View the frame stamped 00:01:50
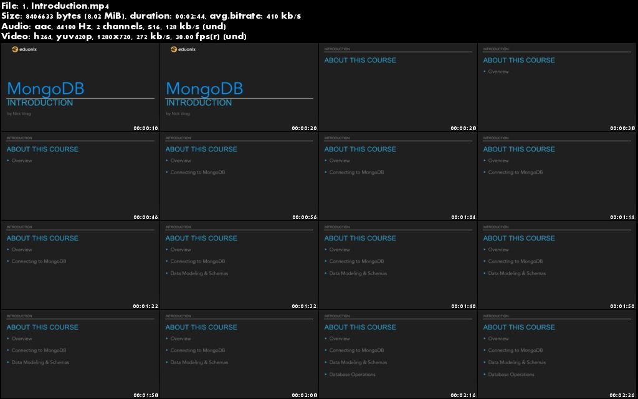Screen dimensions: 638x399 [557, 265]
